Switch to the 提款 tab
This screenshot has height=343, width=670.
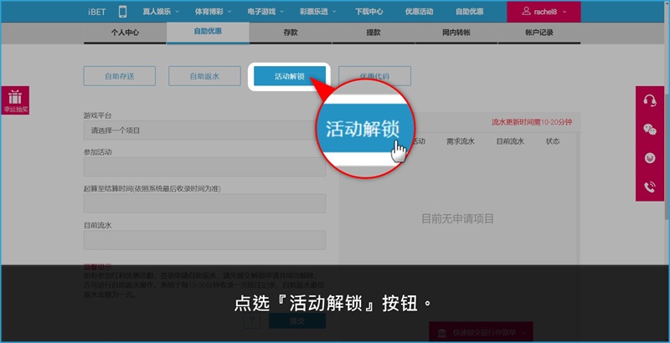coord(373,33)
